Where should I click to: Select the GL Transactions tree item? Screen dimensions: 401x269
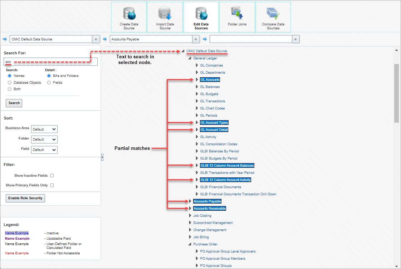[212, 101]
